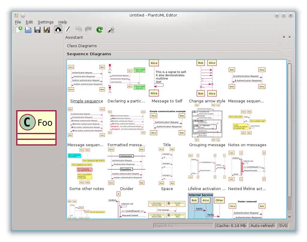Click the Undo arrow icon
Viewport: 307px width, 242px height.
(79, 30)
